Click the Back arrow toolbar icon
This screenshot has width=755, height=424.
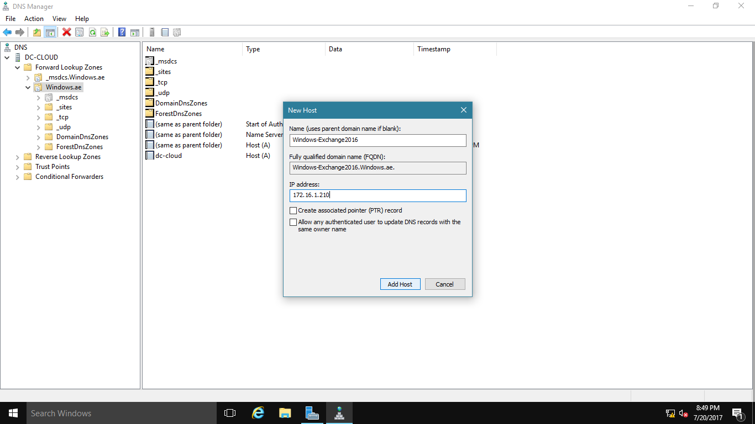[7, 33]
